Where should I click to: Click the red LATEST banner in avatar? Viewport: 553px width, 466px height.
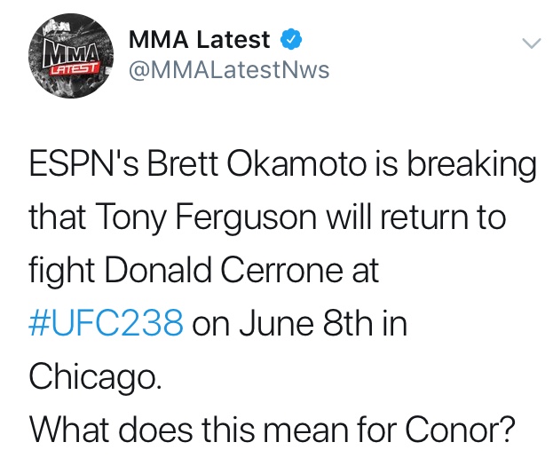click(74, 68)
